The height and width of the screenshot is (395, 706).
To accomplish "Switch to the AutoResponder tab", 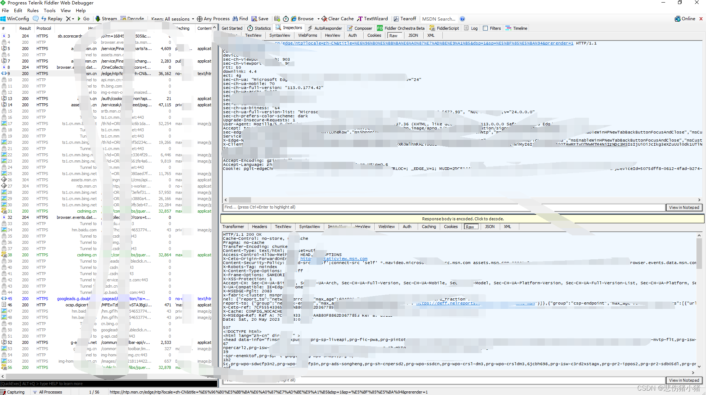I will pos(325,28).
